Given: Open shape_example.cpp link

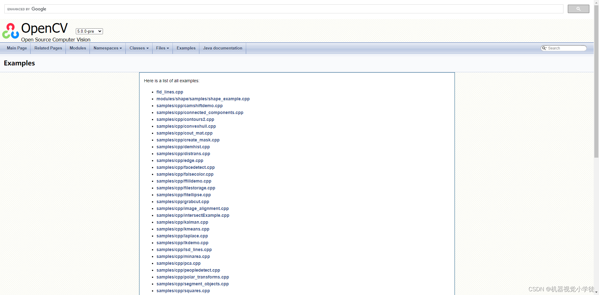Looking at the screenshot, I should 203,99.
